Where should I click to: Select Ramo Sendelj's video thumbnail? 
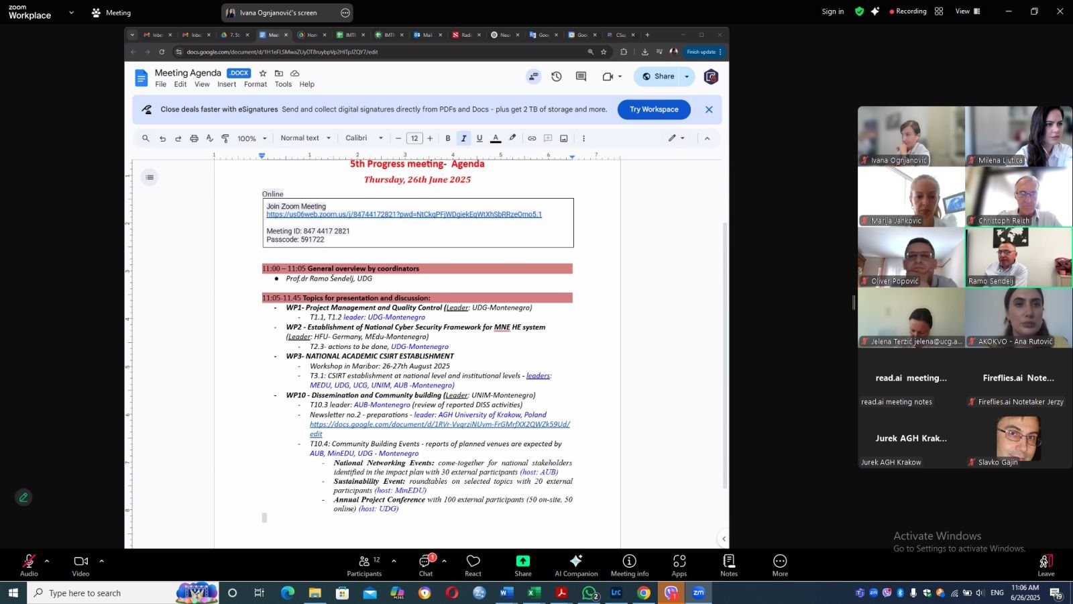1018,258
